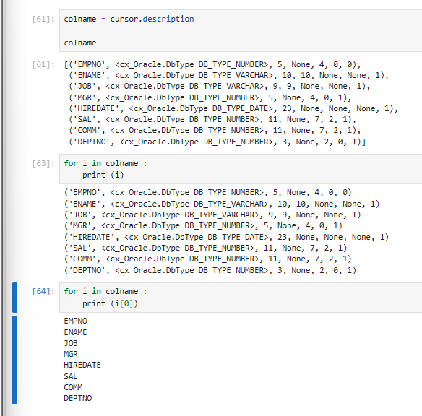Screen dimensions: 422x416
Task: Click EMPNO printed tuple in cell 63 output
Action: 208,193
